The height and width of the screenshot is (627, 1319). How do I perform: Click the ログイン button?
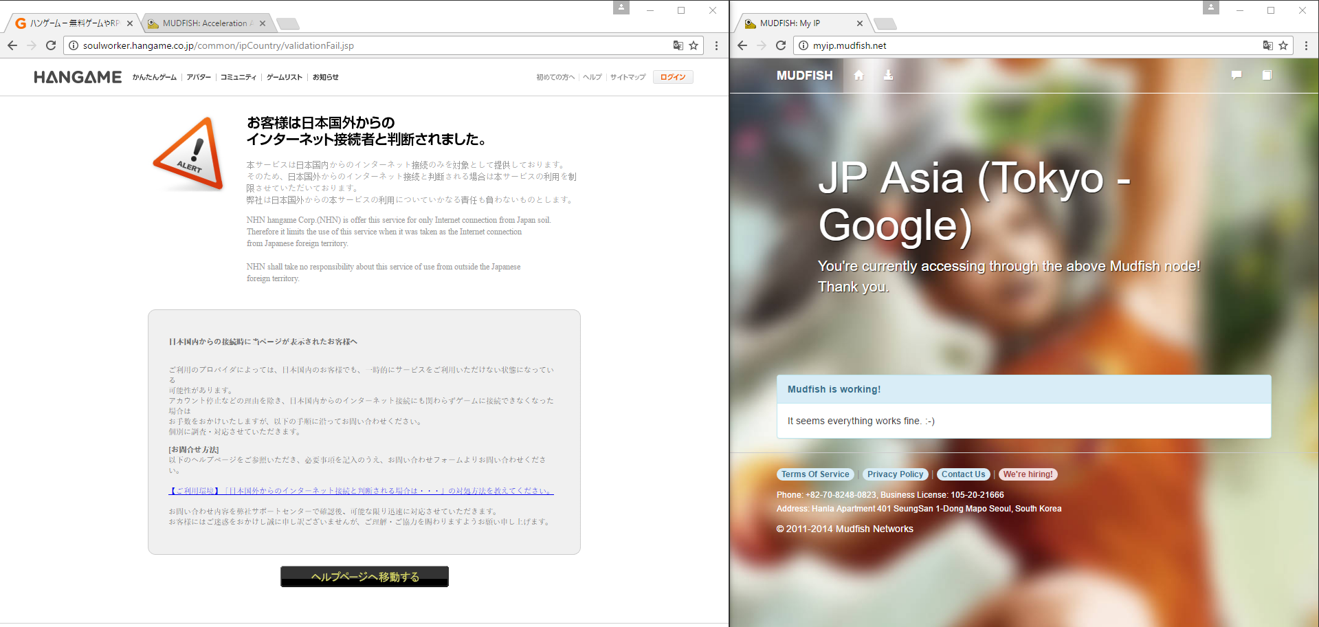click(673, 77)
